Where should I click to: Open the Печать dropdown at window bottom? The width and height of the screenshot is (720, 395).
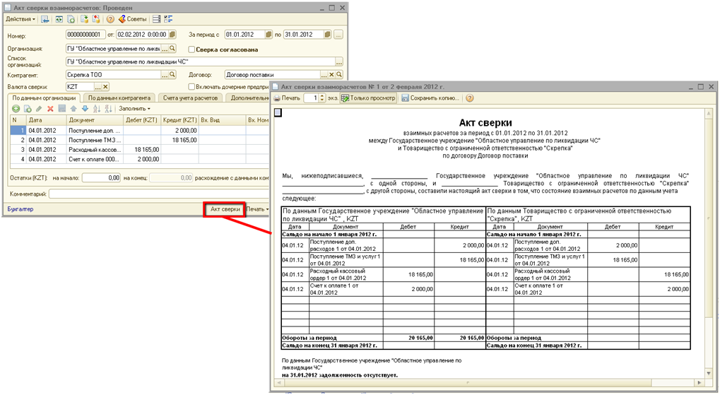click(x=257, y=209)
